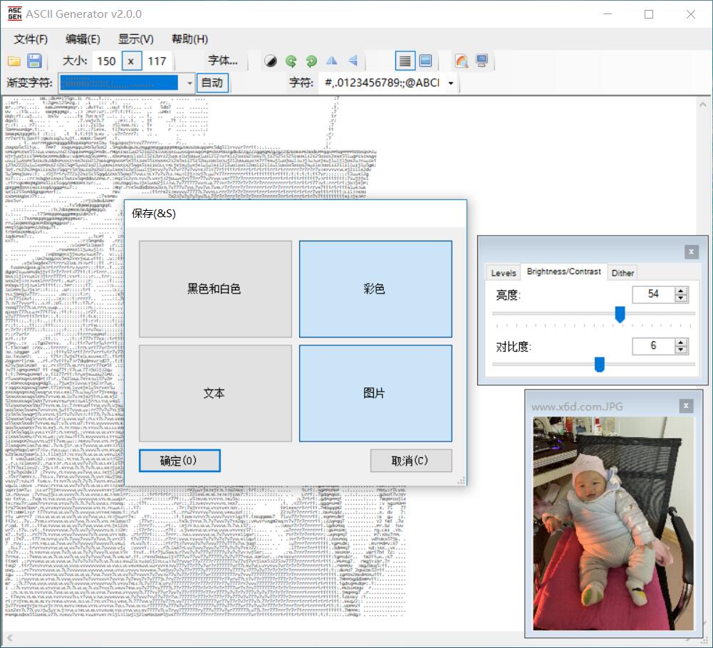The image size is (713, 648).
Task: Select the 文本 text output option
Action: [x=214, y=393]
